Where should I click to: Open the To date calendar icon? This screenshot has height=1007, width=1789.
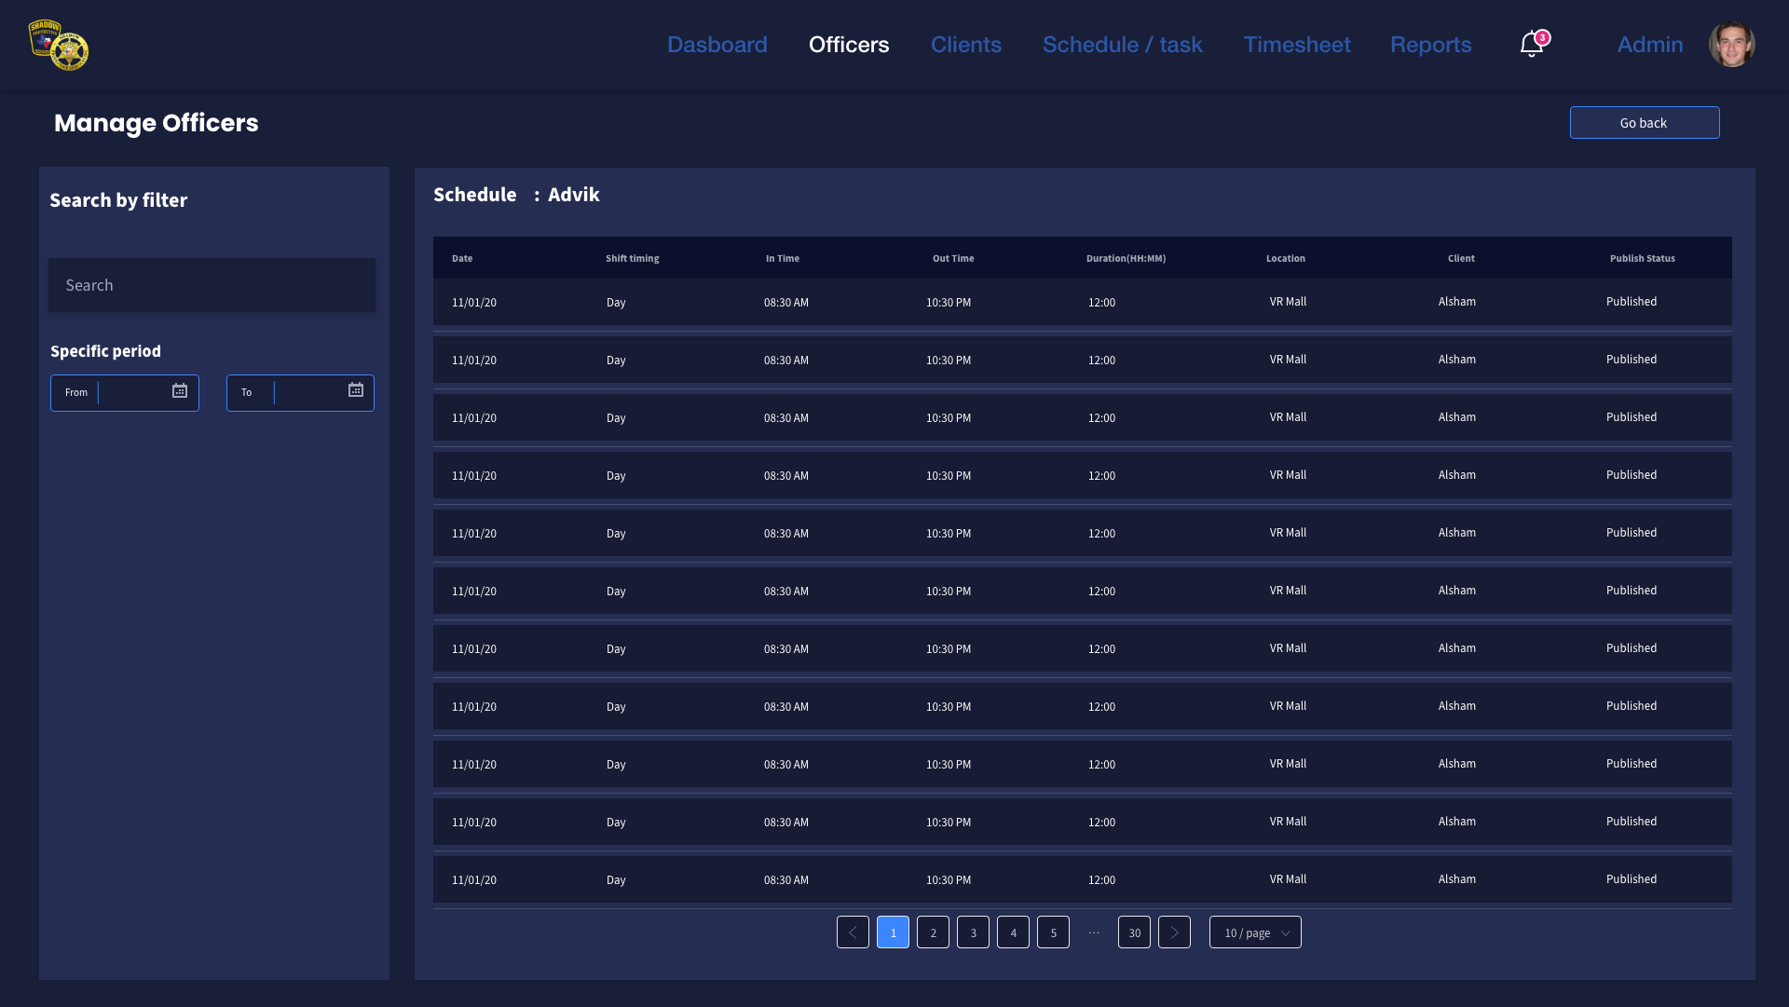point(356,390)
